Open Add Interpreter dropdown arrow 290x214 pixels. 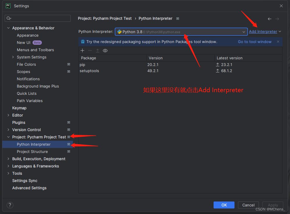[280, 32]
